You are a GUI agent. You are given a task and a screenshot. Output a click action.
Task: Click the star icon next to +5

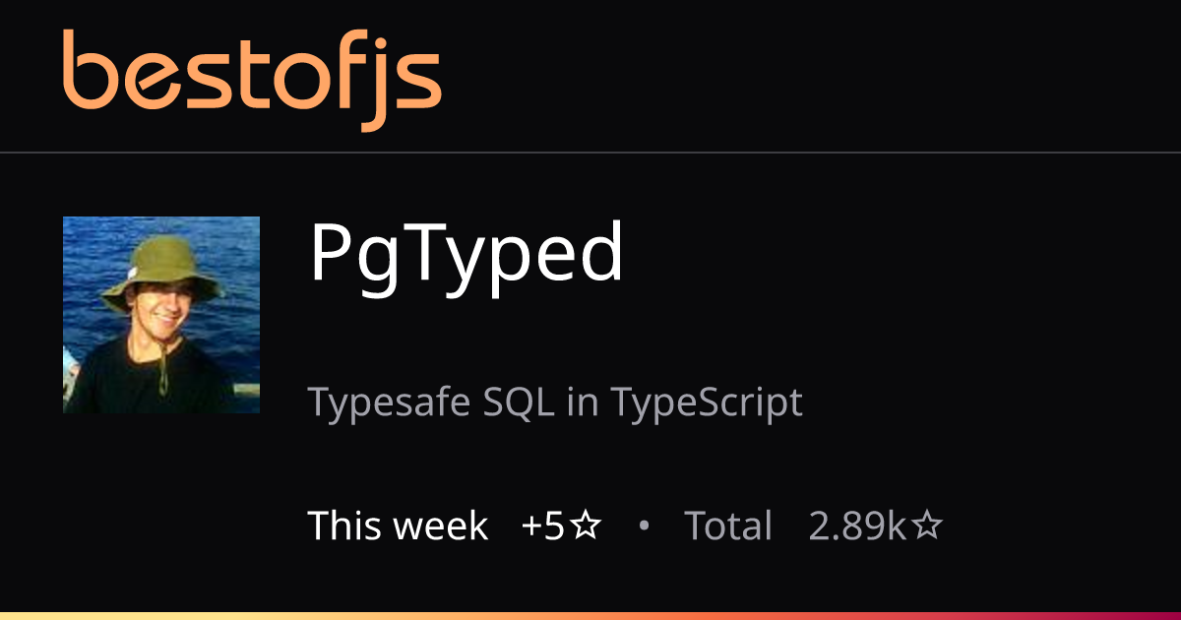coord(587,527)
